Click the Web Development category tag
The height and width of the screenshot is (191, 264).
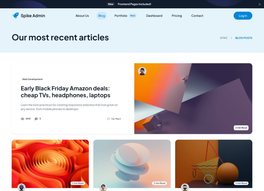point(32,79)
